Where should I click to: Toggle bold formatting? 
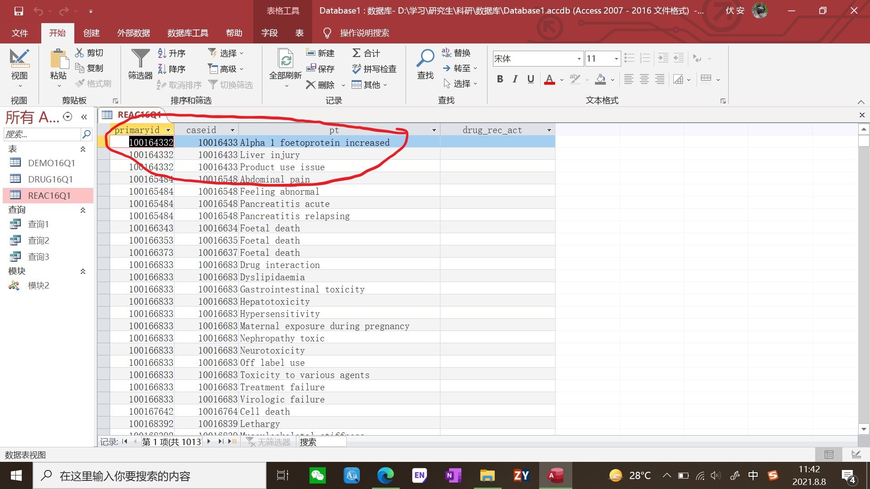click(x=500, y=79)
